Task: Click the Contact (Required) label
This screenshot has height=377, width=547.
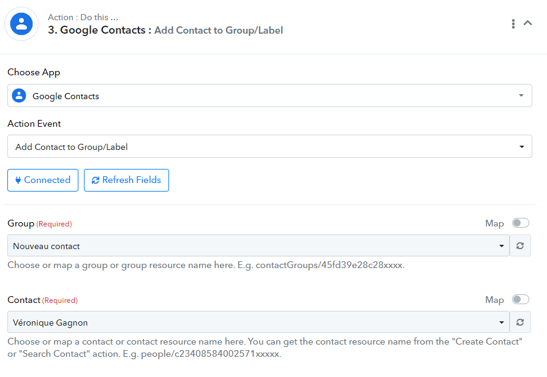Action: coord(42,300)
